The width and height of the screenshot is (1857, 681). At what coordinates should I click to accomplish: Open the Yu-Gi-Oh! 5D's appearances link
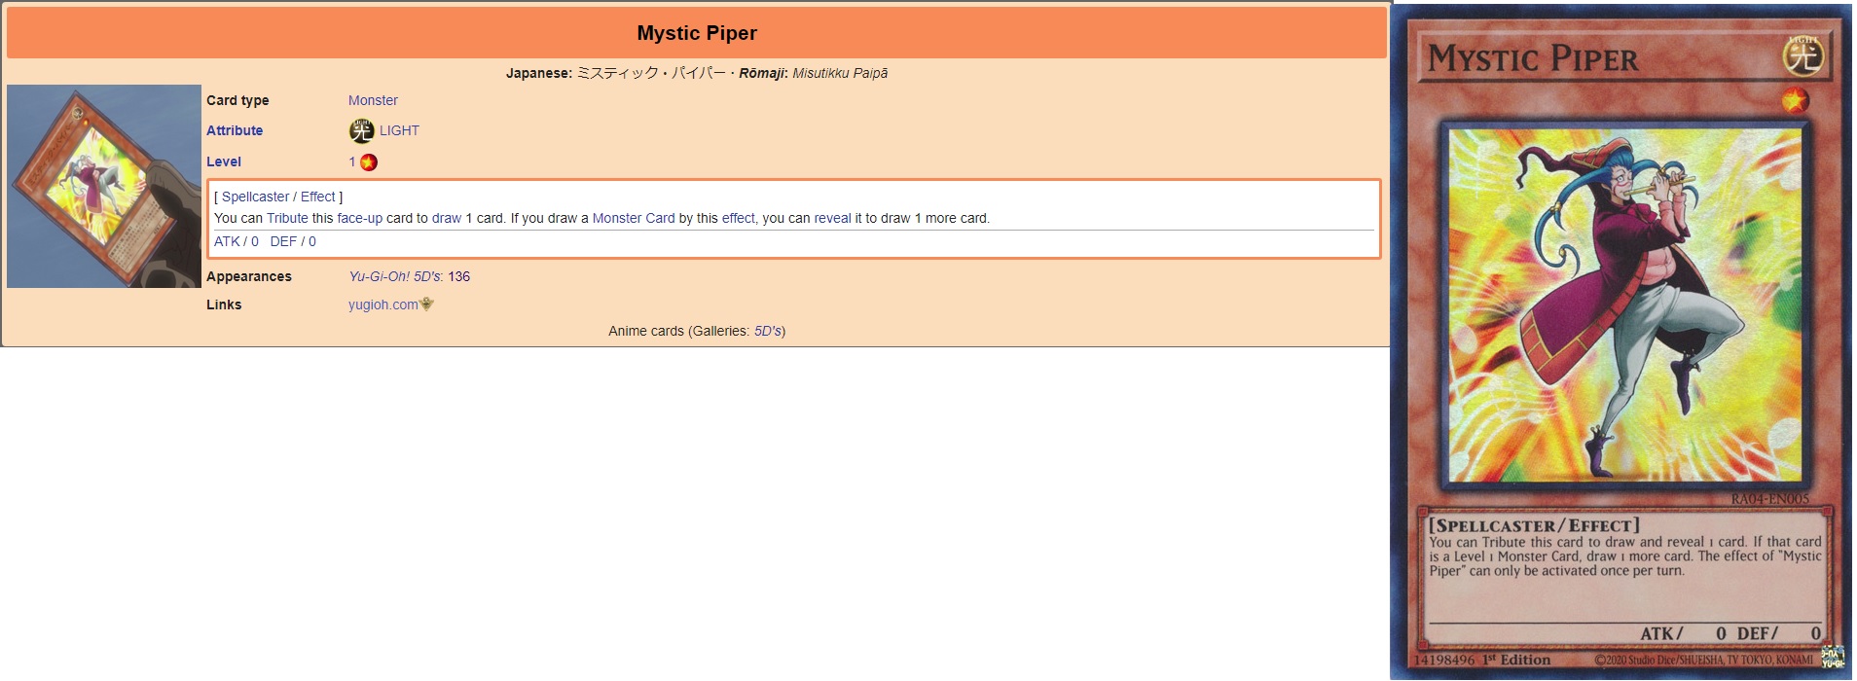click(394, 276)
